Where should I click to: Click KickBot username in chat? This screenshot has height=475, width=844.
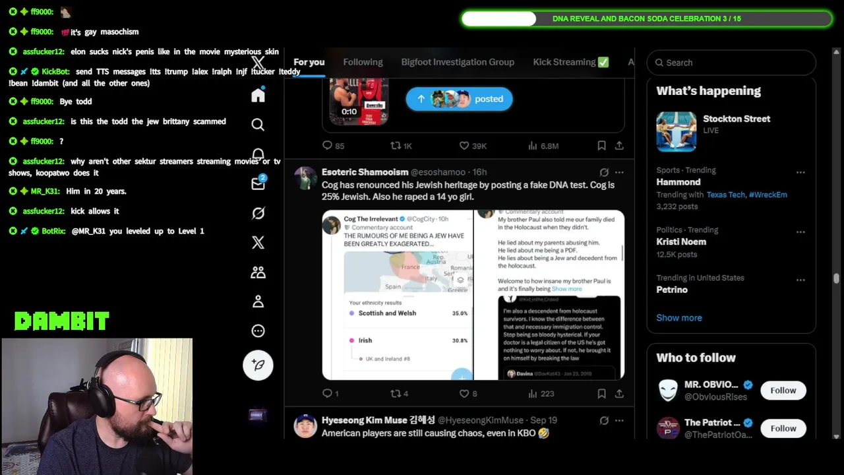click(55, 71)
